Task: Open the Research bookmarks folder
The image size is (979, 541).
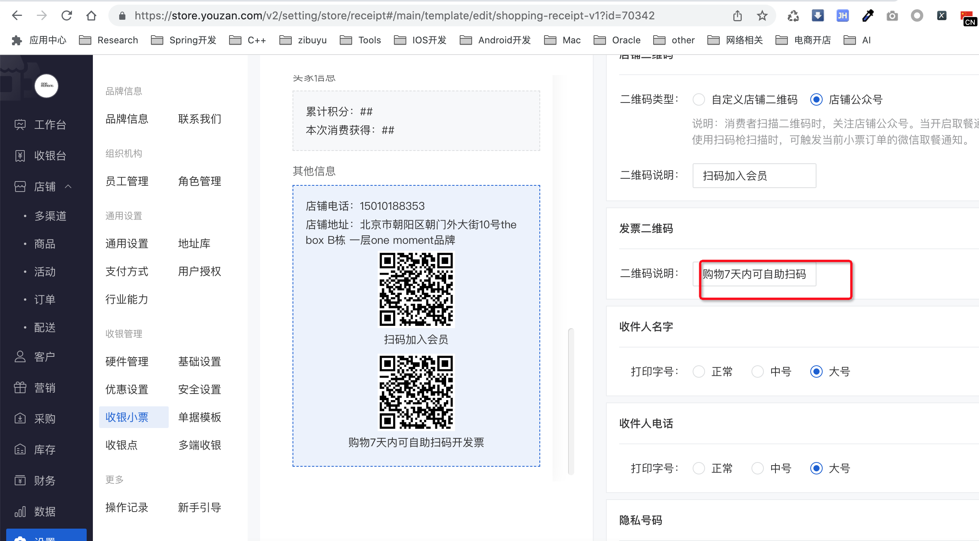Action: pyautogui.click(x=109, y=40)
